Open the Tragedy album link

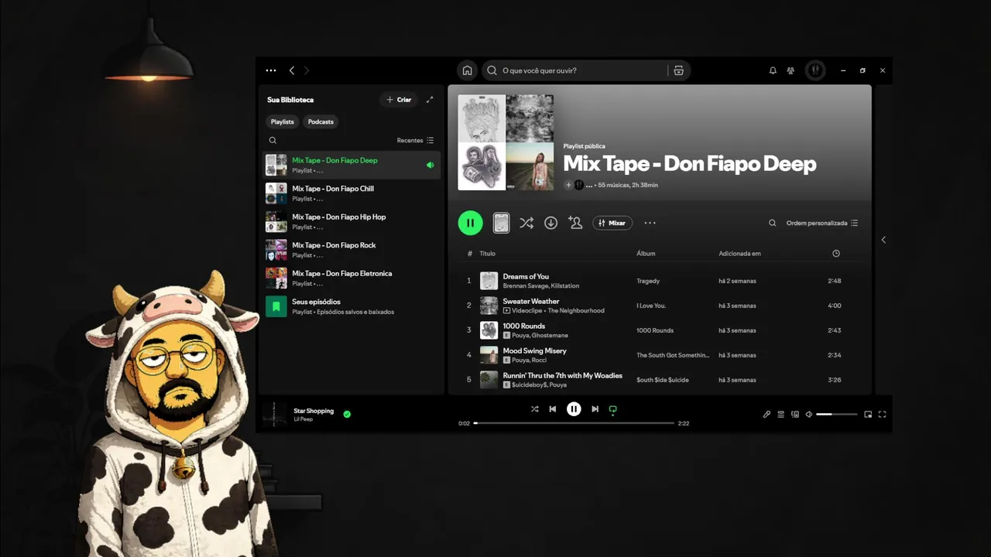(648, 281)
